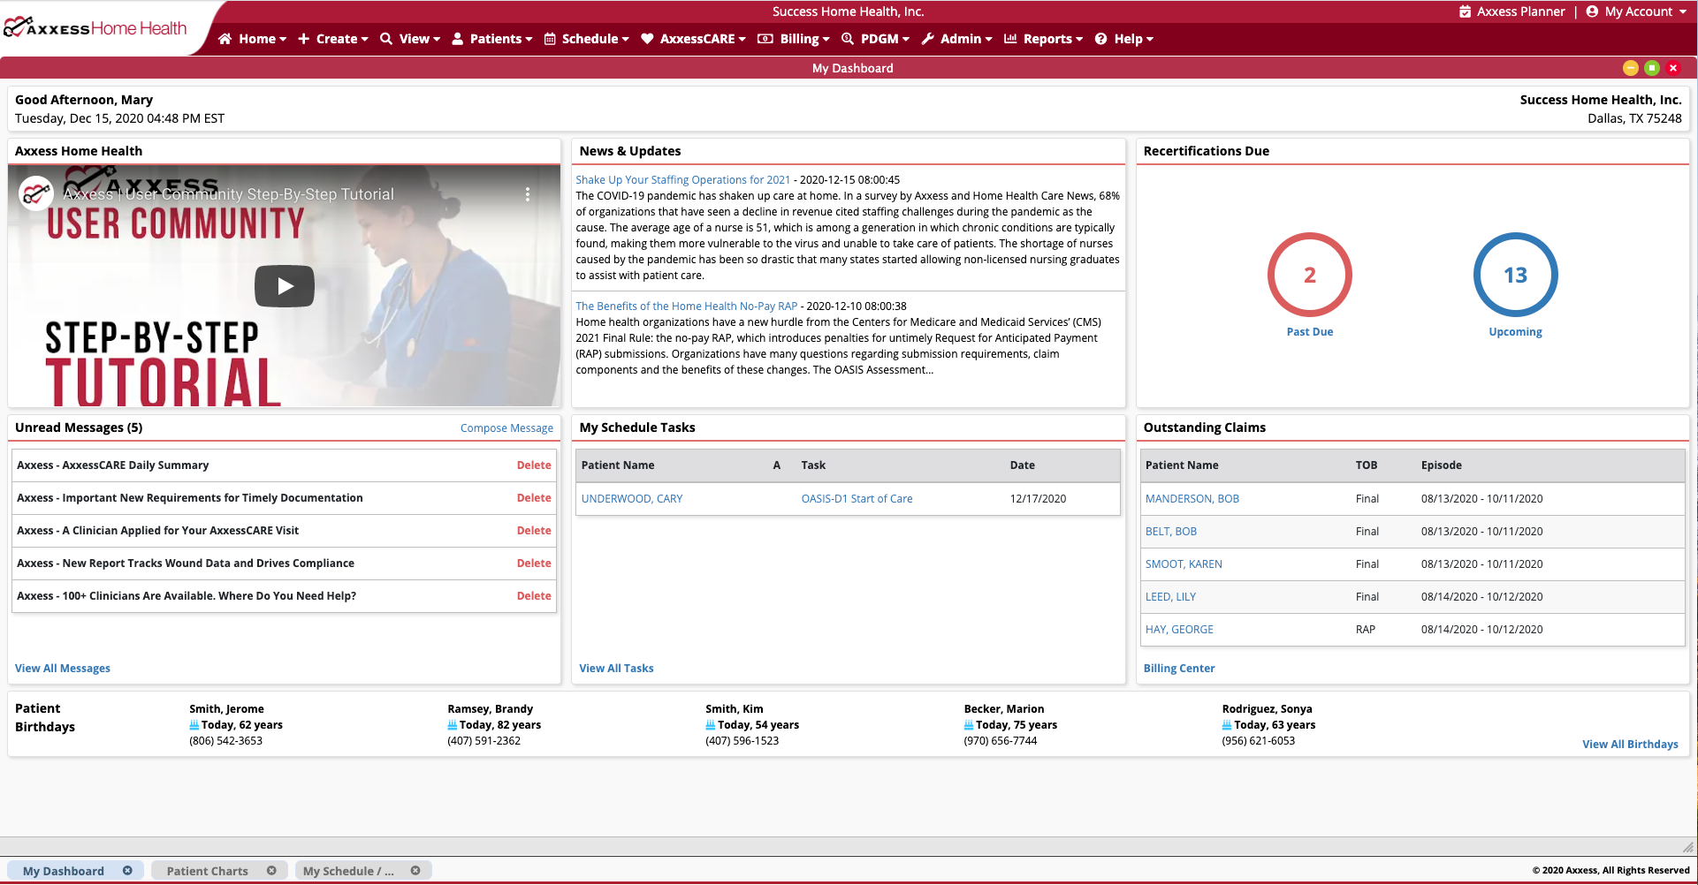Delete the 100+ Clinicians Available message

pyautogui.click(x=534, y=596)
